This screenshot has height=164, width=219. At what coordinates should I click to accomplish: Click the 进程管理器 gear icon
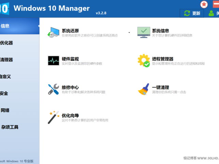[144, 60]
